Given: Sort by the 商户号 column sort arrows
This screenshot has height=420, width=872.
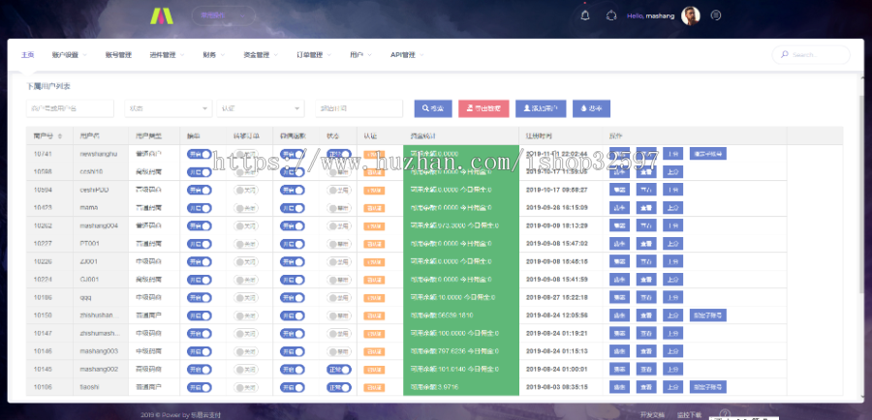Looking at the screenshot, I should pos(59,136).
